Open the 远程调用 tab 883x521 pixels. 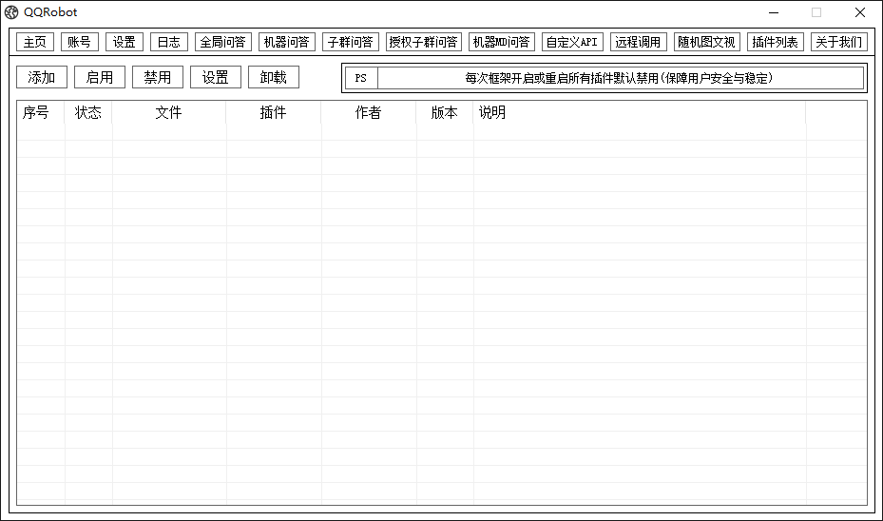coord(639,42)
